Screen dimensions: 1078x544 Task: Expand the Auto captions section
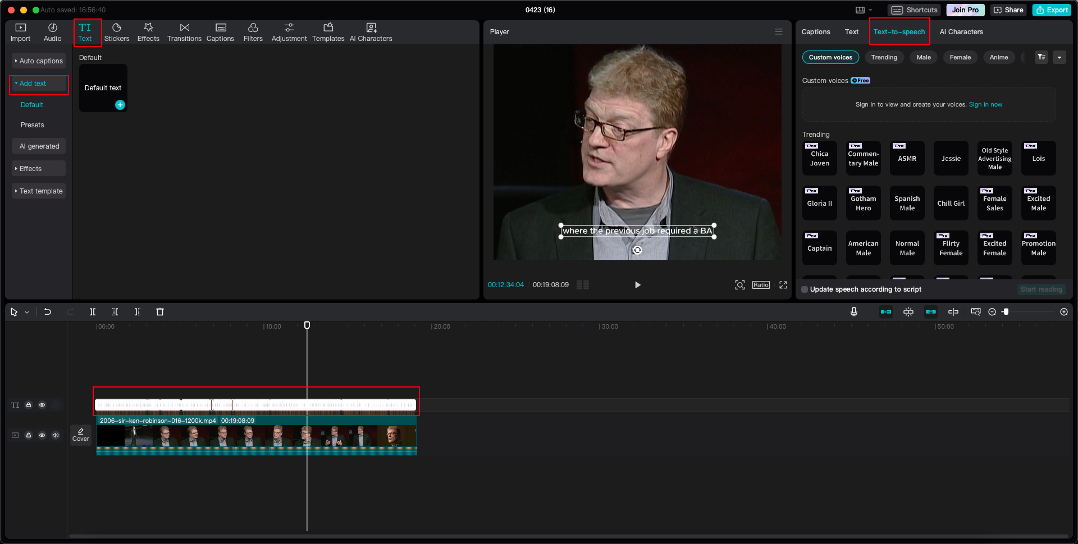(39, 61)
